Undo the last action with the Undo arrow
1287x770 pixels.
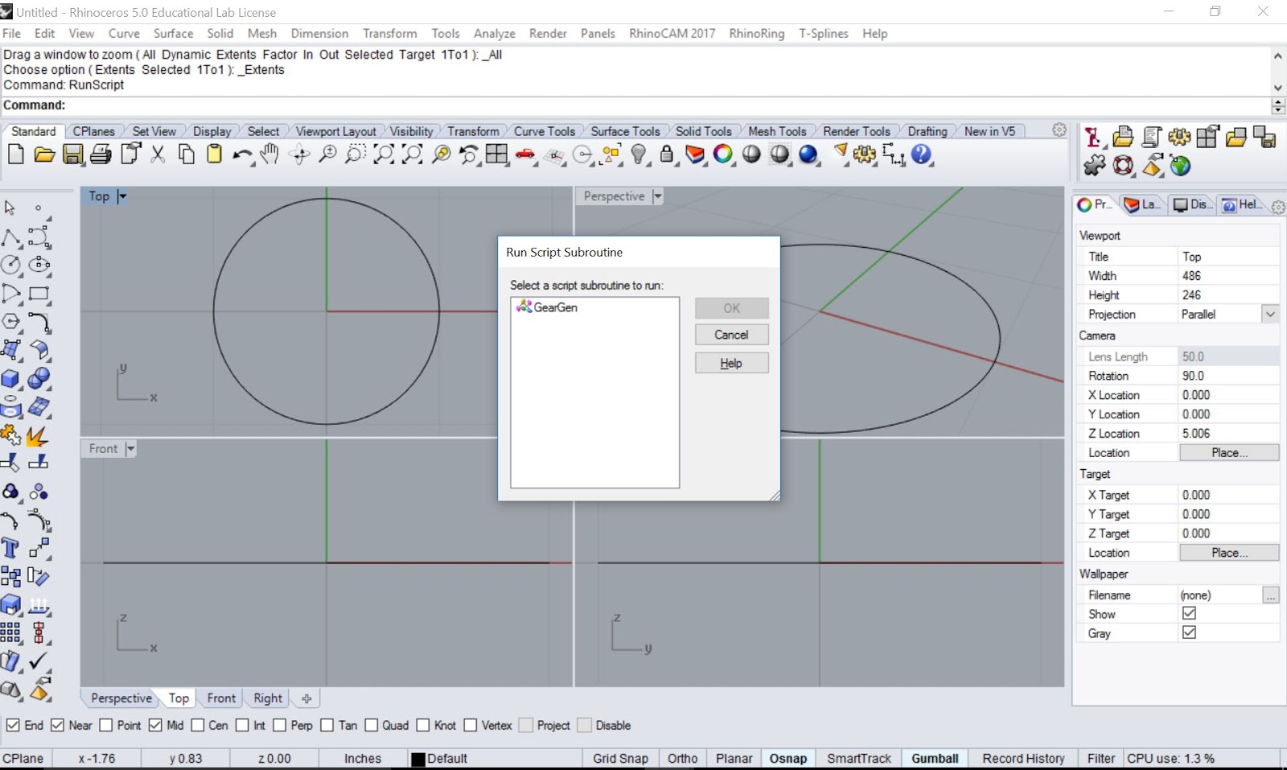coord(241,154)
